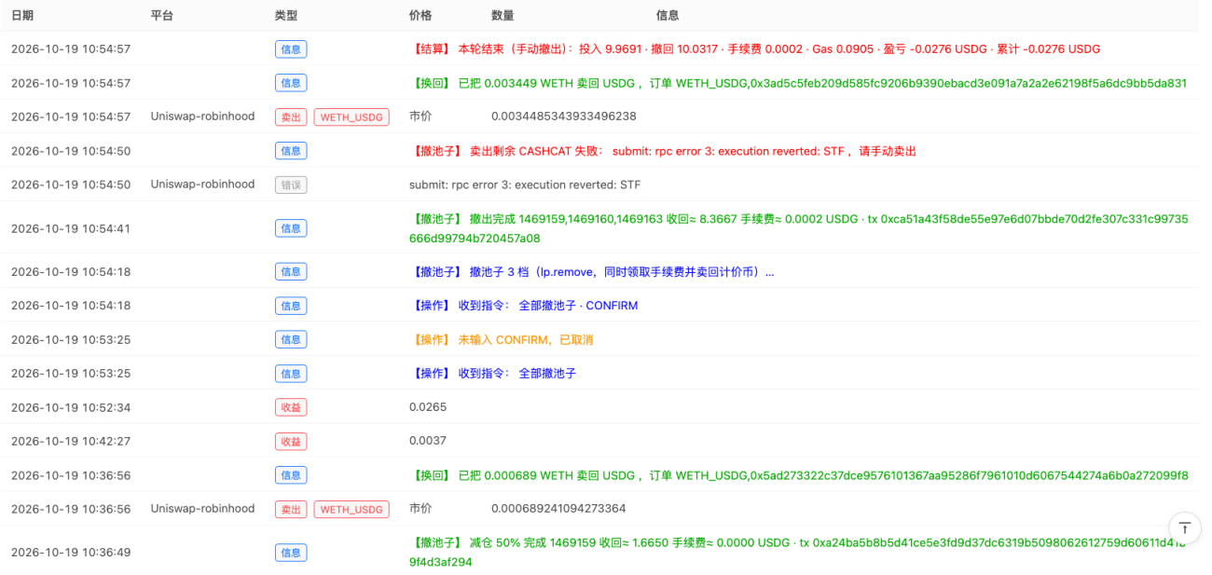Select the profit value 0.0265
The width and height of the screenshot is (1212, 575).
[x=428, y=407]
